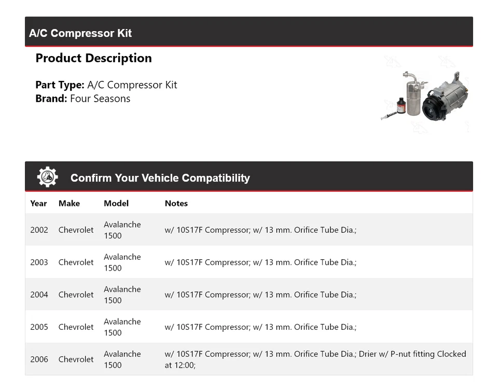The width and height of the screenshot is (498, 392).
Task: Click the 2006 notes mentioning P-nut fitting
Action: pyautogui.click(x=315, y=359)
